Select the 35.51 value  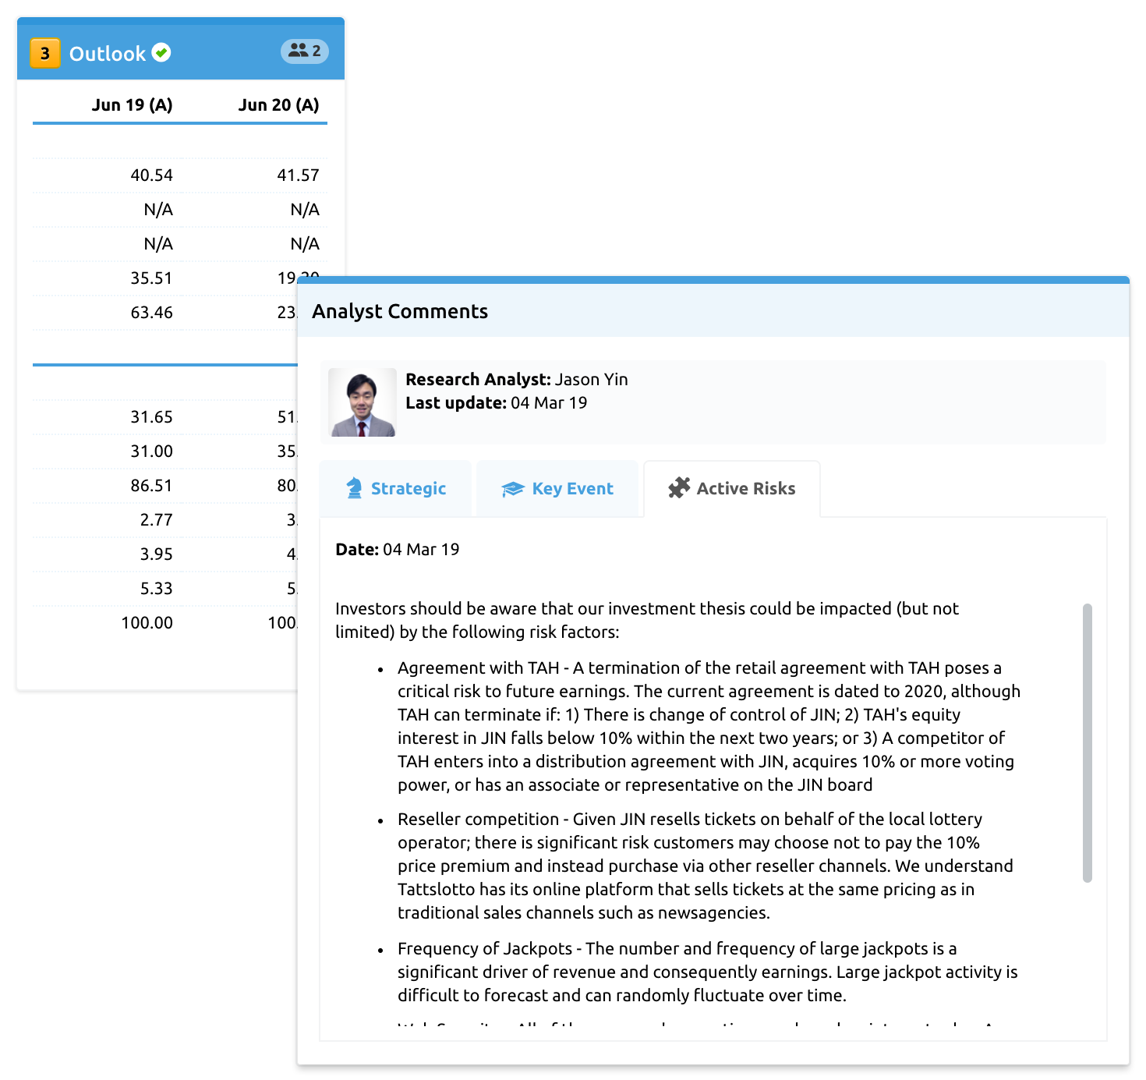(151, 278)
